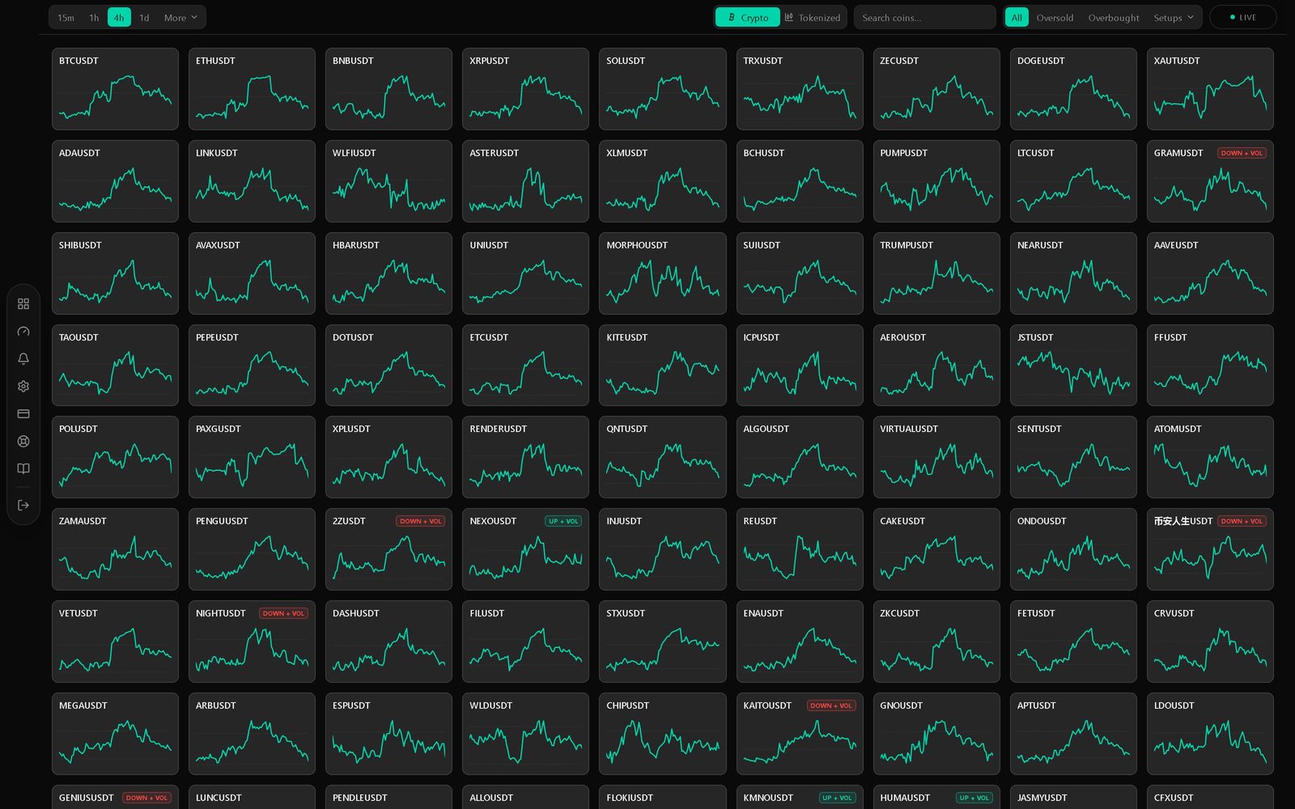Image resolution: width=1295 pixels, height=809 pixels.
Task: Open the CRVUSDT chart card
Action: pos(1210,642)
